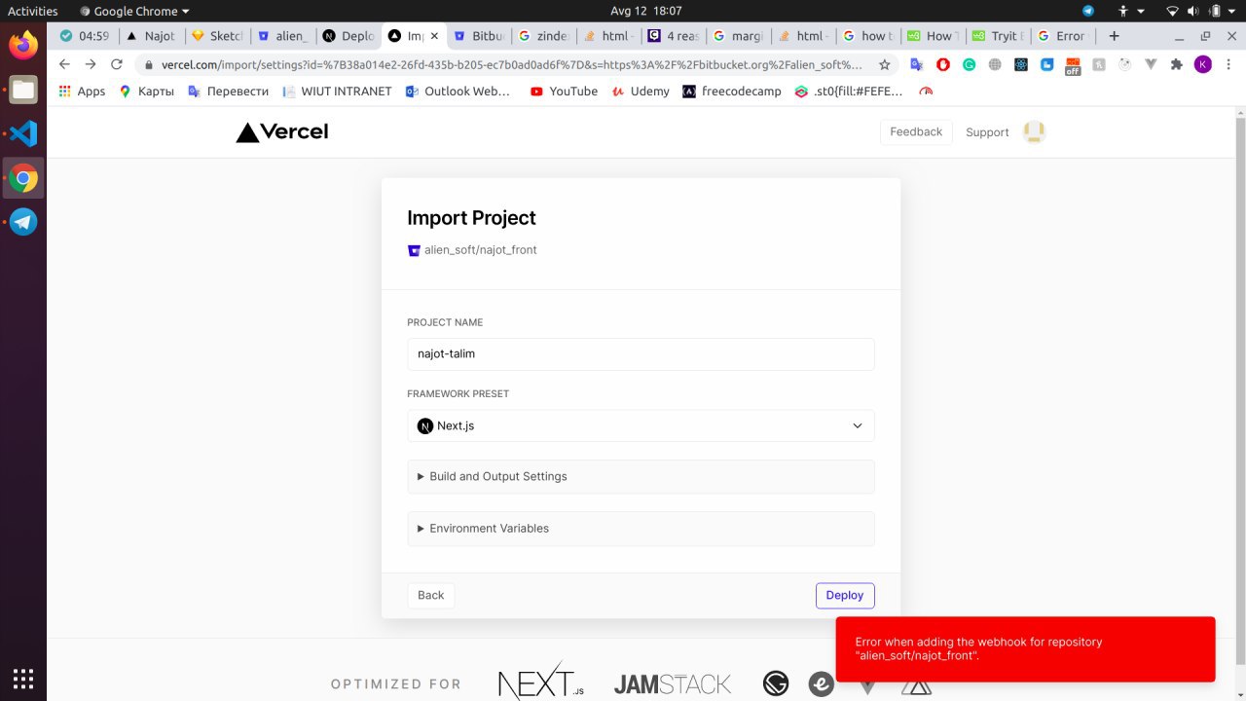This screenshot has height=701, width=1246.
Task: Open the gray globe extension icon
Action: click(994, 64)
